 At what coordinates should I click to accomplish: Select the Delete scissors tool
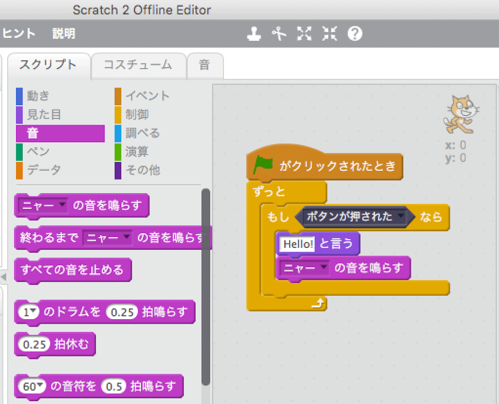coord(279,34)
